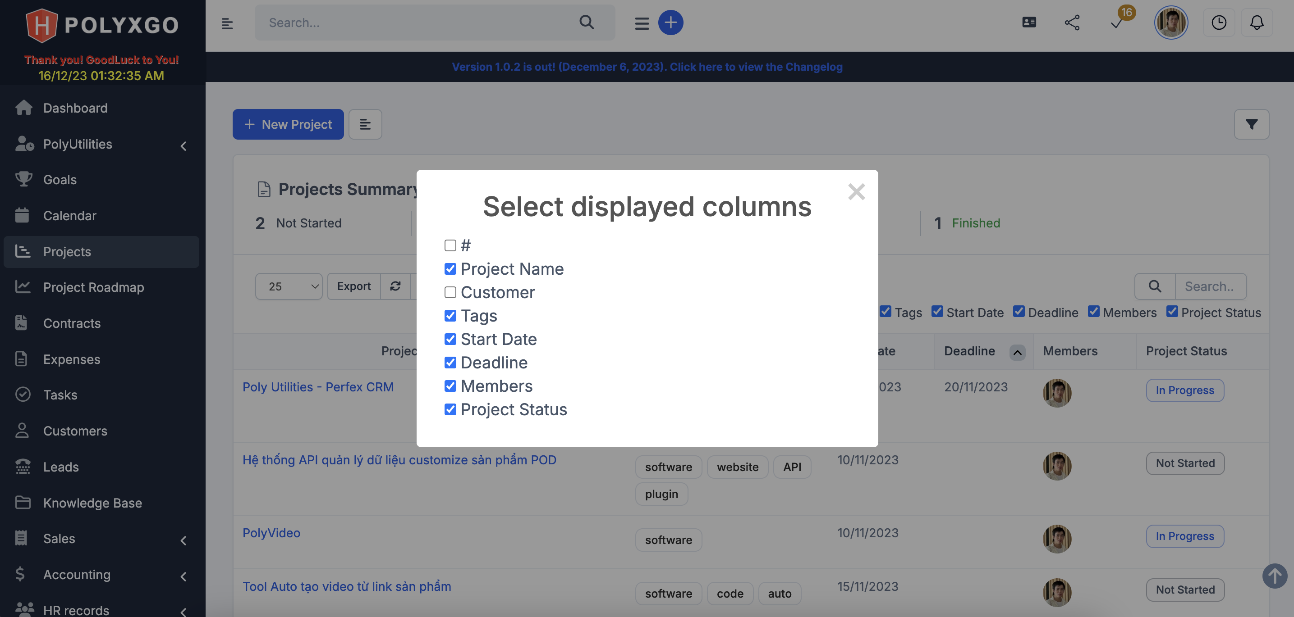
Task: Click the filter funnel icon
Action: coord(1251,124)
